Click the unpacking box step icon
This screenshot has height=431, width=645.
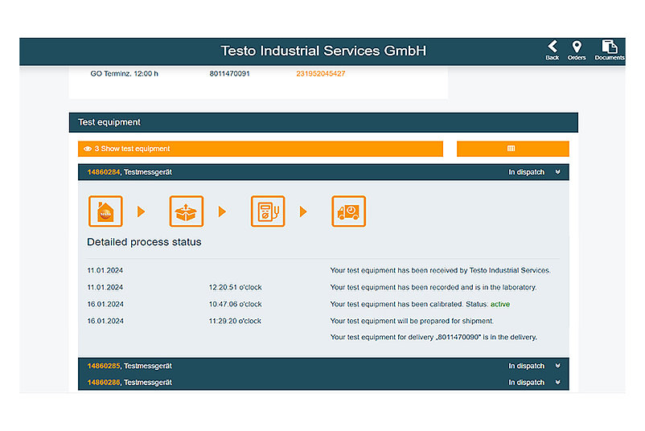187,211
